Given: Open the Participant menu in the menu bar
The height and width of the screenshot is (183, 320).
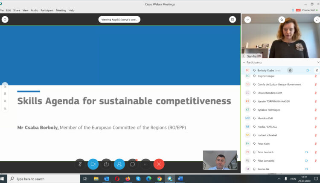Looking at the screenshot, I should [47, 10].
